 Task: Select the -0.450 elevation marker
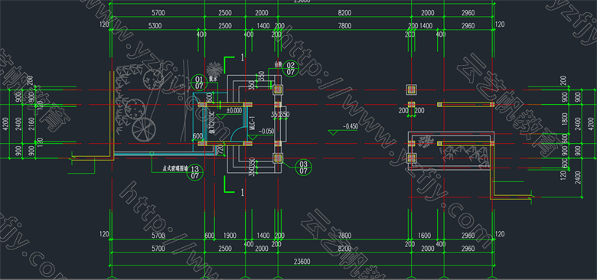[343, 129]
